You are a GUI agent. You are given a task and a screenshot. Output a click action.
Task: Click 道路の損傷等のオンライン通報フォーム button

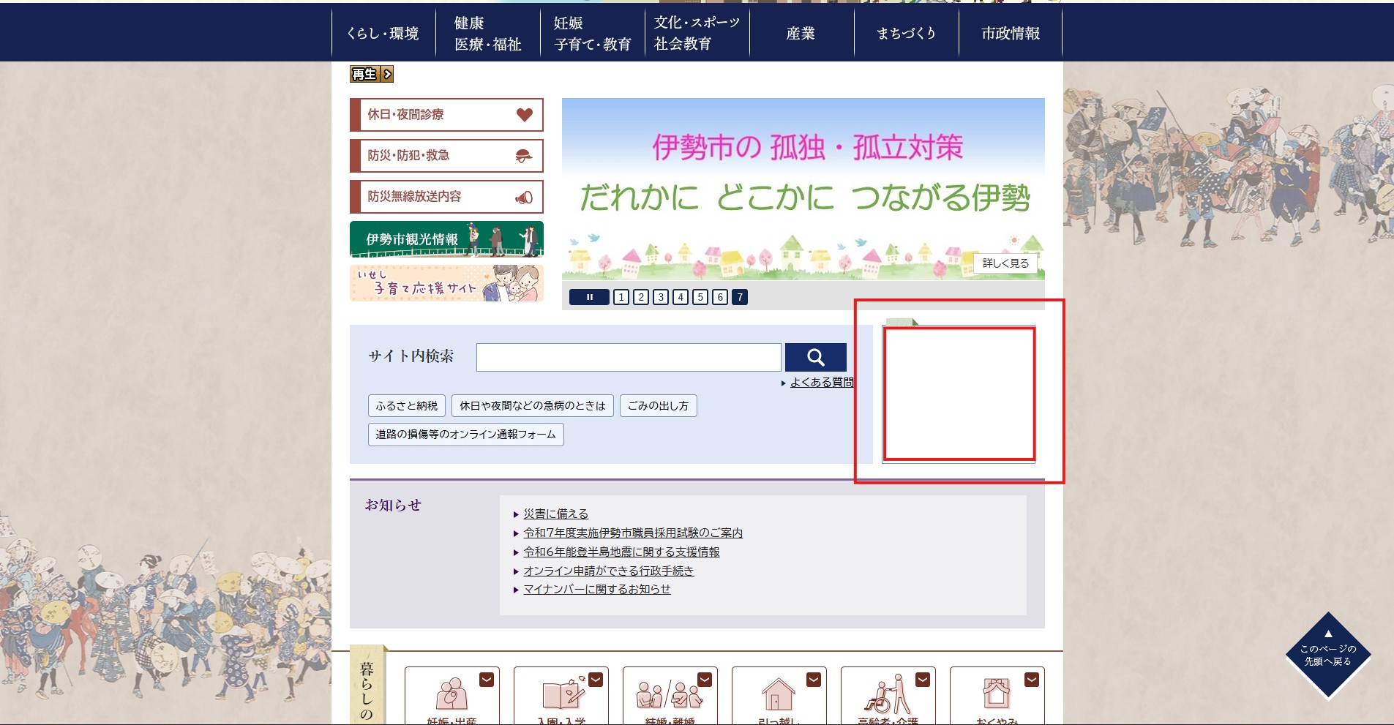(466, 435)
